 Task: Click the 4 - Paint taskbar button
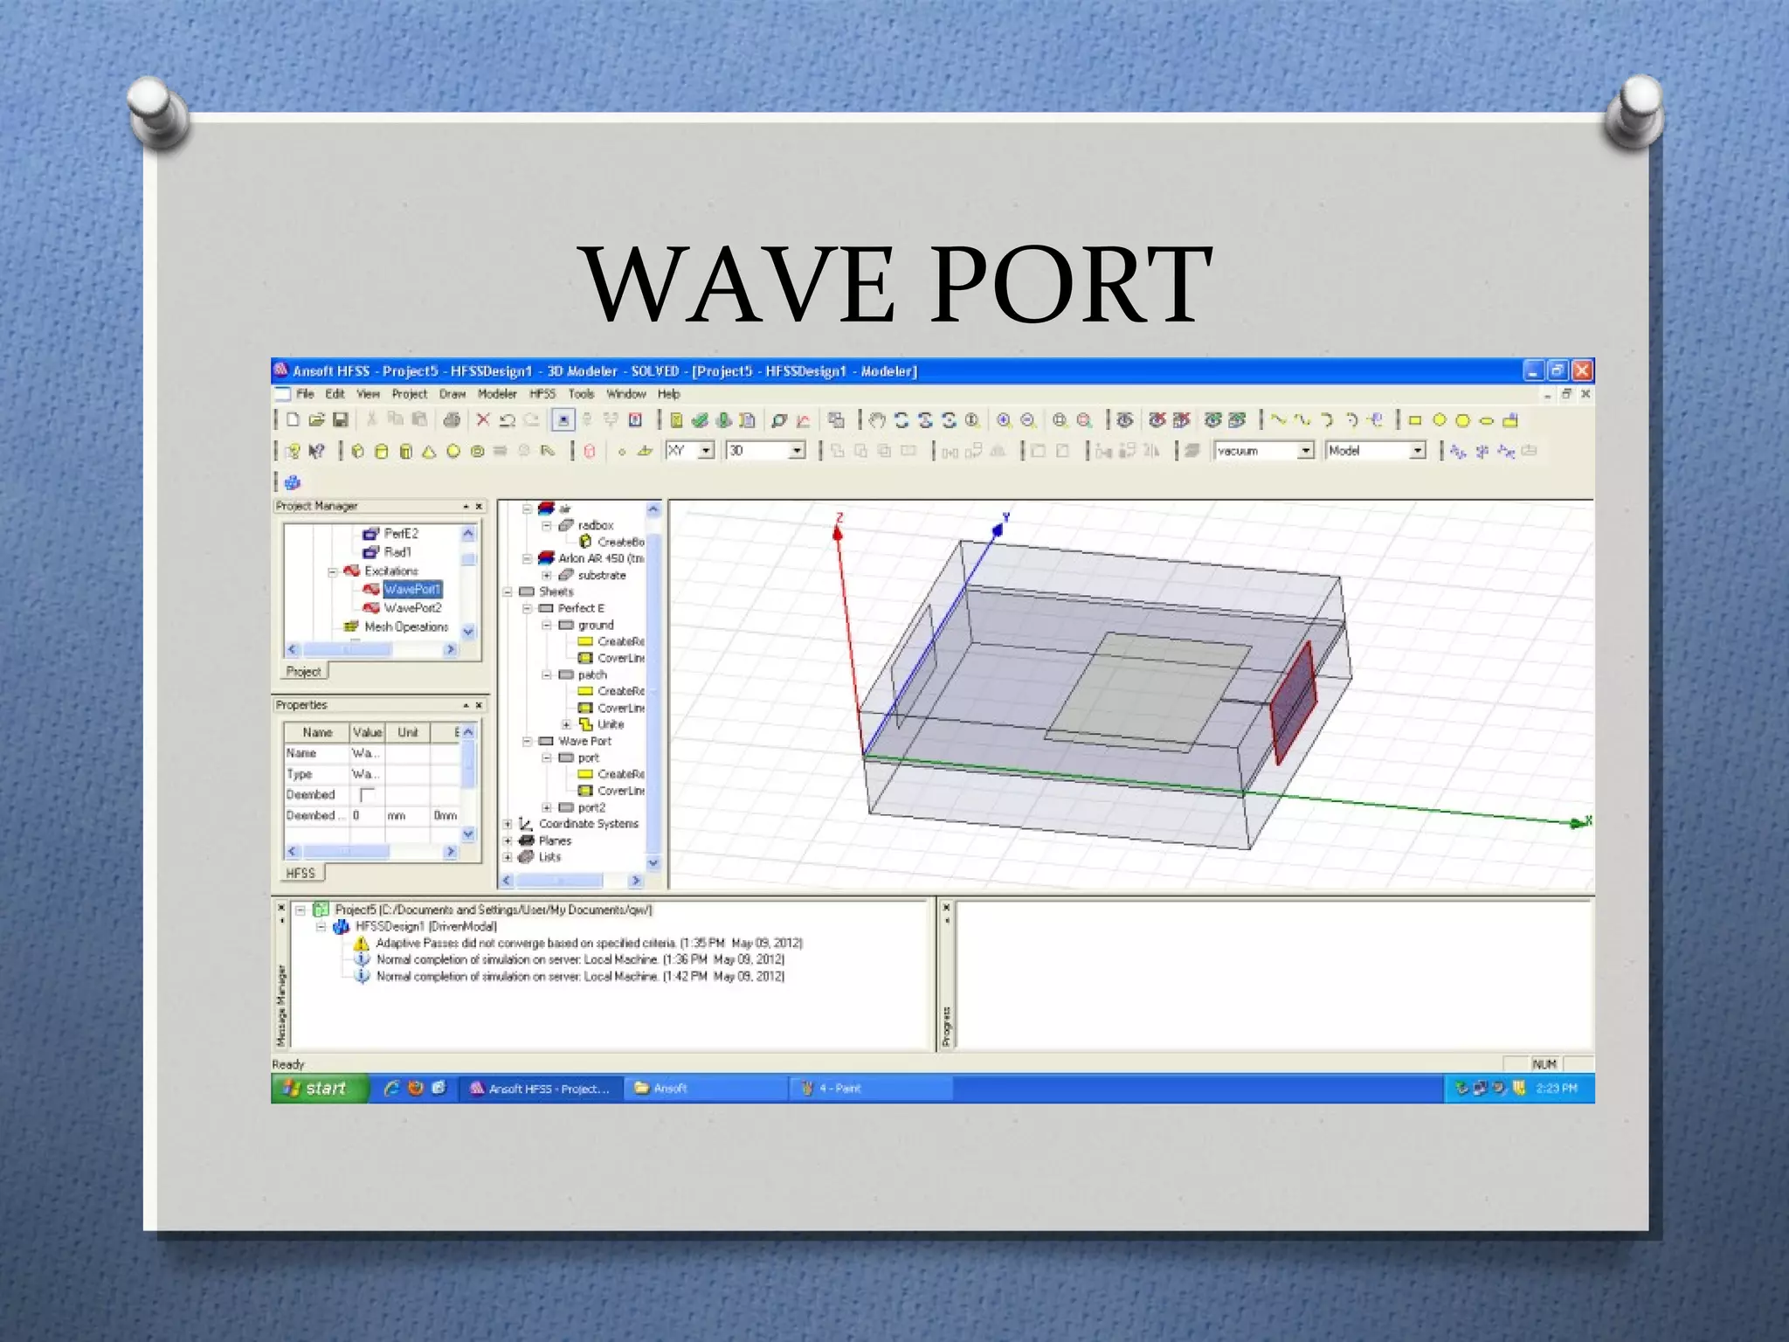click(870, 1089)
